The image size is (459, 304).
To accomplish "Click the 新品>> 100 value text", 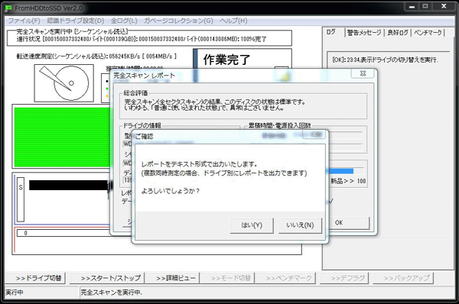I will click(x=348, y=181).
